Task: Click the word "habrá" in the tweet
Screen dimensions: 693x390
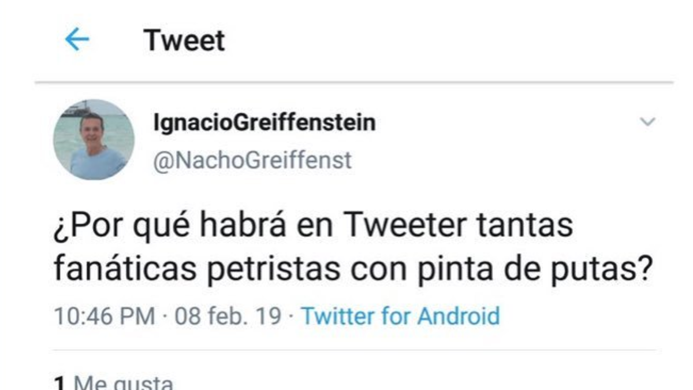Action: coord(252,225)
